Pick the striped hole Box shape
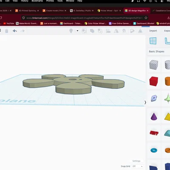 point(154,65)
